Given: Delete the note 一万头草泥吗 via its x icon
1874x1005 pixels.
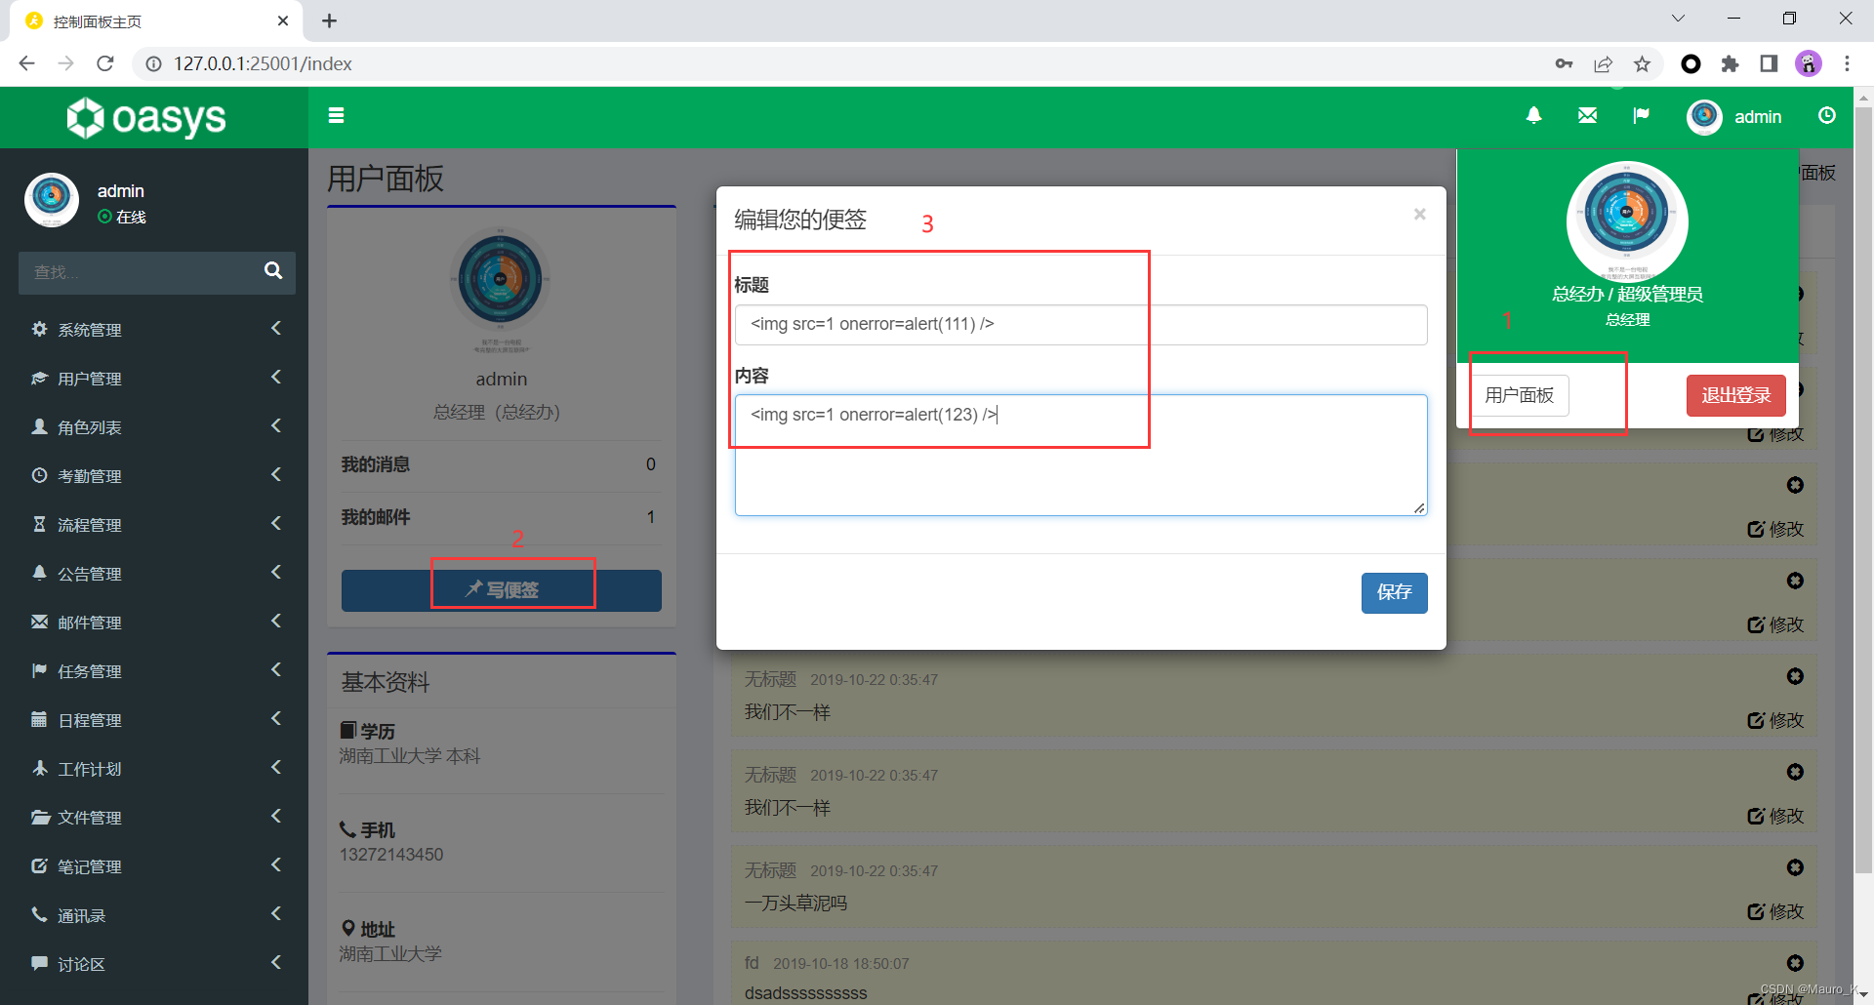Looking at the screenshot, I should tap(1794, 867).
